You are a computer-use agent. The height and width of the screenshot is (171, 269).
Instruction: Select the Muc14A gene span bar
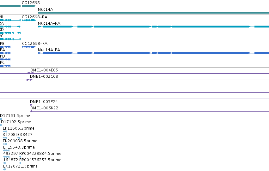[x=153, y=13]
